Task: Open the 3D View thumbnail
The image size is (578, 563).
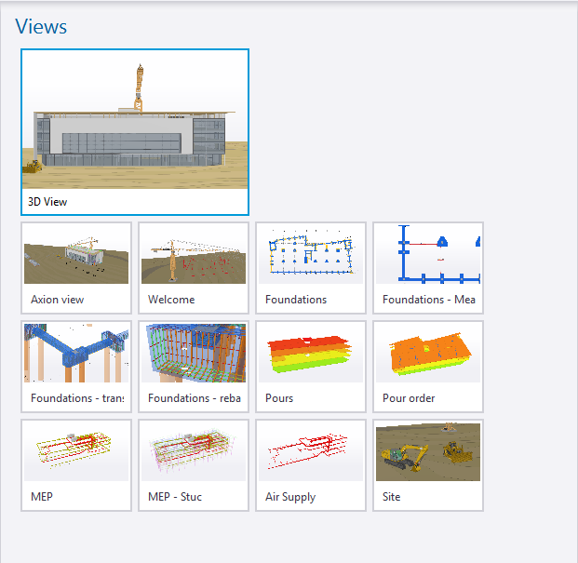Action: (135, 132)
